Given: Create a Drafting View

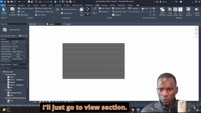Looking at the screenshot, I should click(x=118, y=8).
